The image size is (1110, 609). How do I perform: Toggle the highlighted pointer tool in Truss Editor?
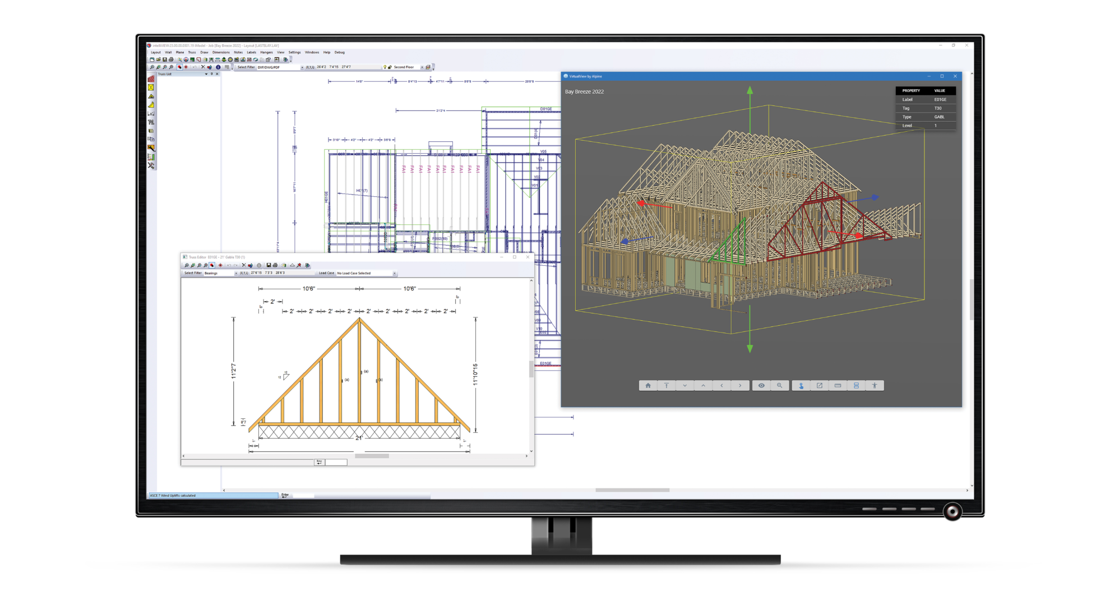pyautogui.click(x=211, y=265)
